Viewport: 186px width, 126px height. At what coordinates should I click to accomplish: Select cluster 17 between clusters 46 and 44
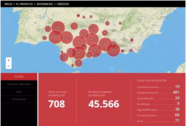coord(84,47)
